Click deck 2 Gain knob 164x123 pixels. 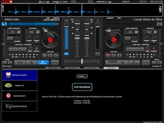click(97, 24)
